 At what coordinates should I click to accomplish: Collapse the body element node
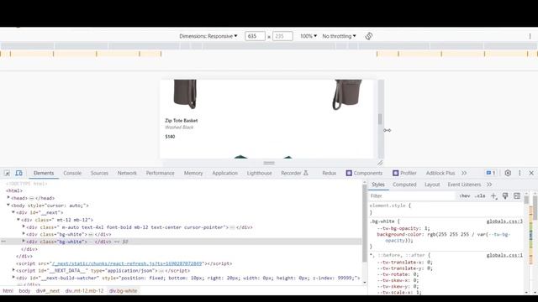click(8, 205)
